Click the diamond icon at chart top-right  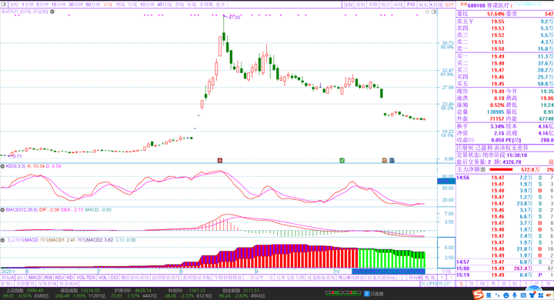[427, 12]
